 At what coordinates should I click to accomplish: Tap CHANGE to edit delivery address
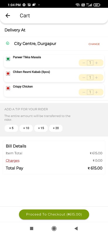coord(94,44)
